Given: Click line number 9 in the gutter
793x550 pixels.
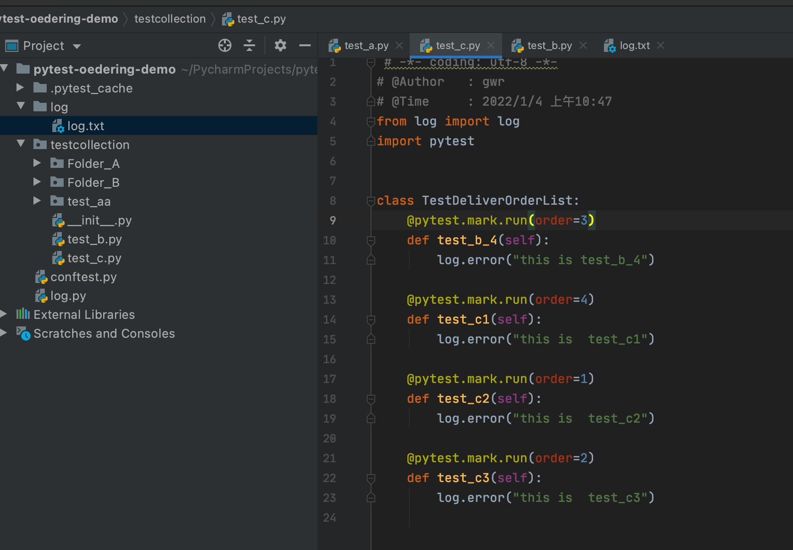Looking at the screenshot, I should 332,221.
